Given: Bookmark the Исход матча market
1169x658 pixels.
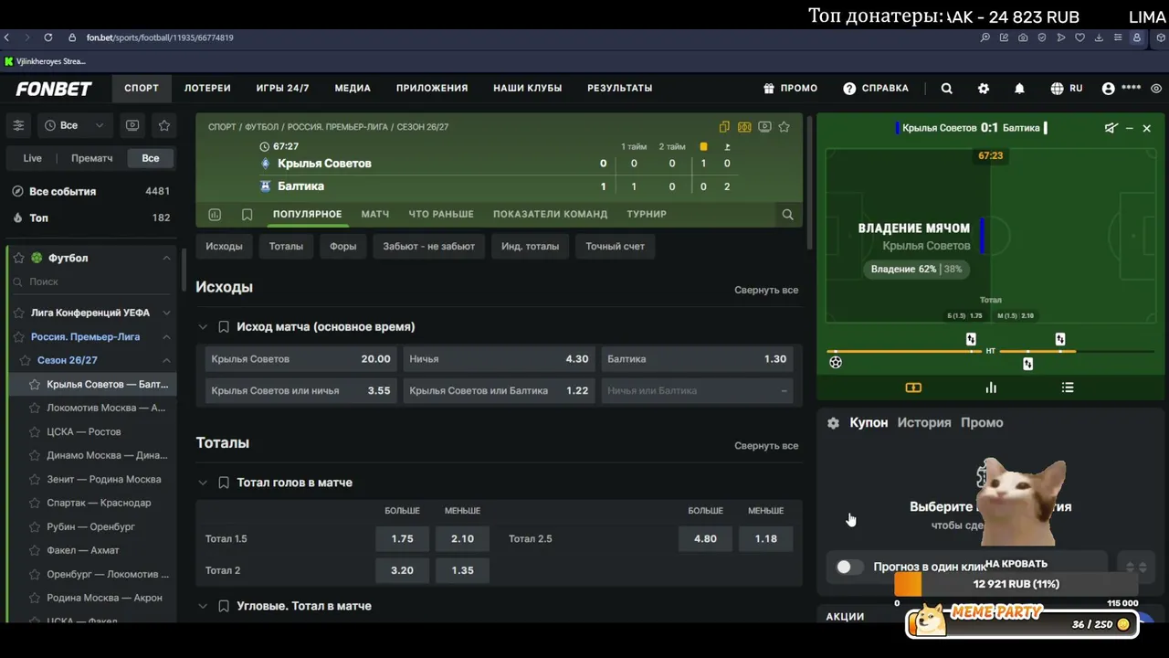Looking at the screenshot, I should point(224,327).
